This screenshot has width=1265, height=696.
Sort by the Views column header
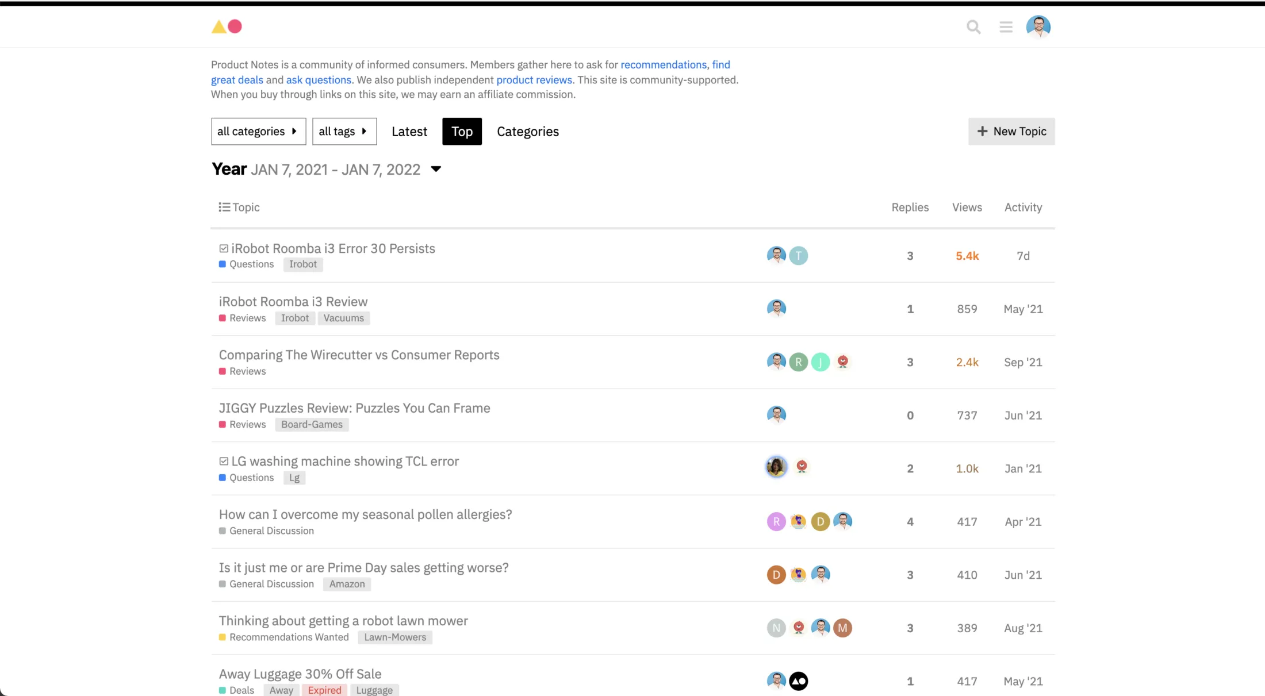(967, 207)
